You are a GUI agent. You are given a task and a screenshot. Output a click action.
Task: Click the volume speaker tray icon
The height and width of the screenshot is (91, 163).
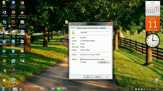[144, 89]
